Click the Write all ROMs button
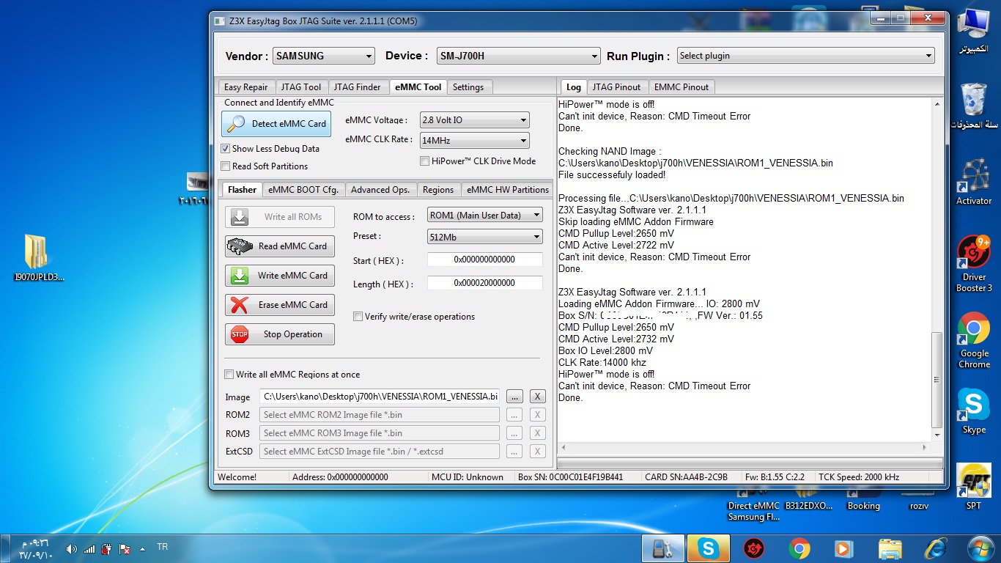This screenshot has width=1001, height=563. tap(280, 217)
